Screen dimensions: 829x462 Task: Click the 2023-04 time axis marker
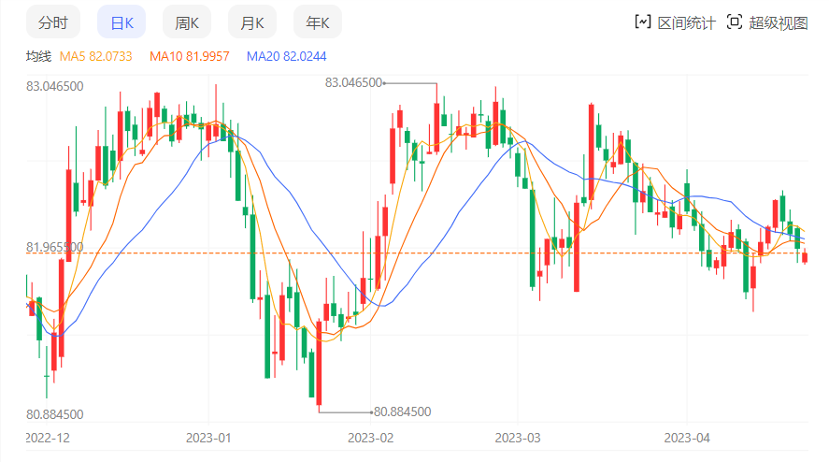pyautogui.click(x=687, y=437)
